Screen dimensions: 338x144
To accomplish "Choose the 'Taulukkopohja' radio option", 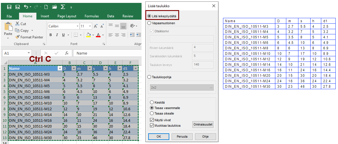I will tap(149, 77).
